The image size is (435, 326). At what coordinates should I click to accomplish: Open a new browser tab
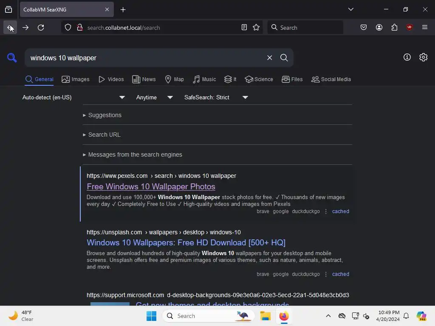click(x=123, y=10)
